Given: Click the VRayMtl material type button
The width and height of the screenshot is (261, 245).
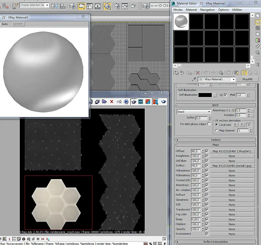Looking at the screenshot, I should 247,79.
